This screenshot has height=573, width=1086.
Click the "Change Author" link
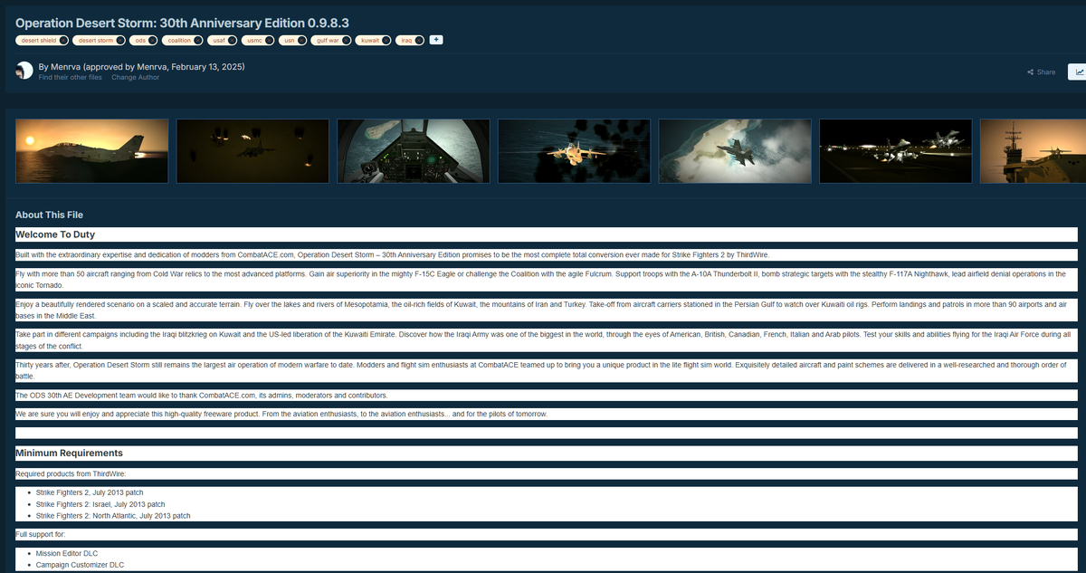pos(135,77)
